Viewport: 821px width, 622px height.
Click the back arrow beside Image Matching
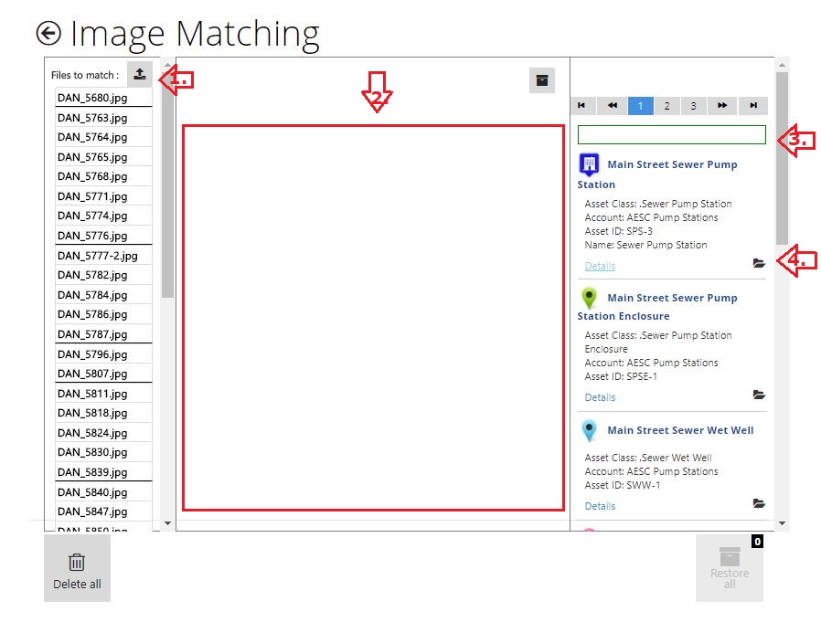click(x=48, y=33)
